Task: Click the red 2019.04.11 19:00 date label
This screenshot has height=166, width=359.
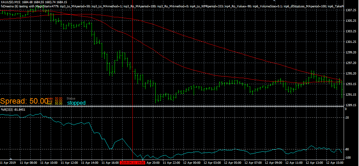Action: [132, 162]
